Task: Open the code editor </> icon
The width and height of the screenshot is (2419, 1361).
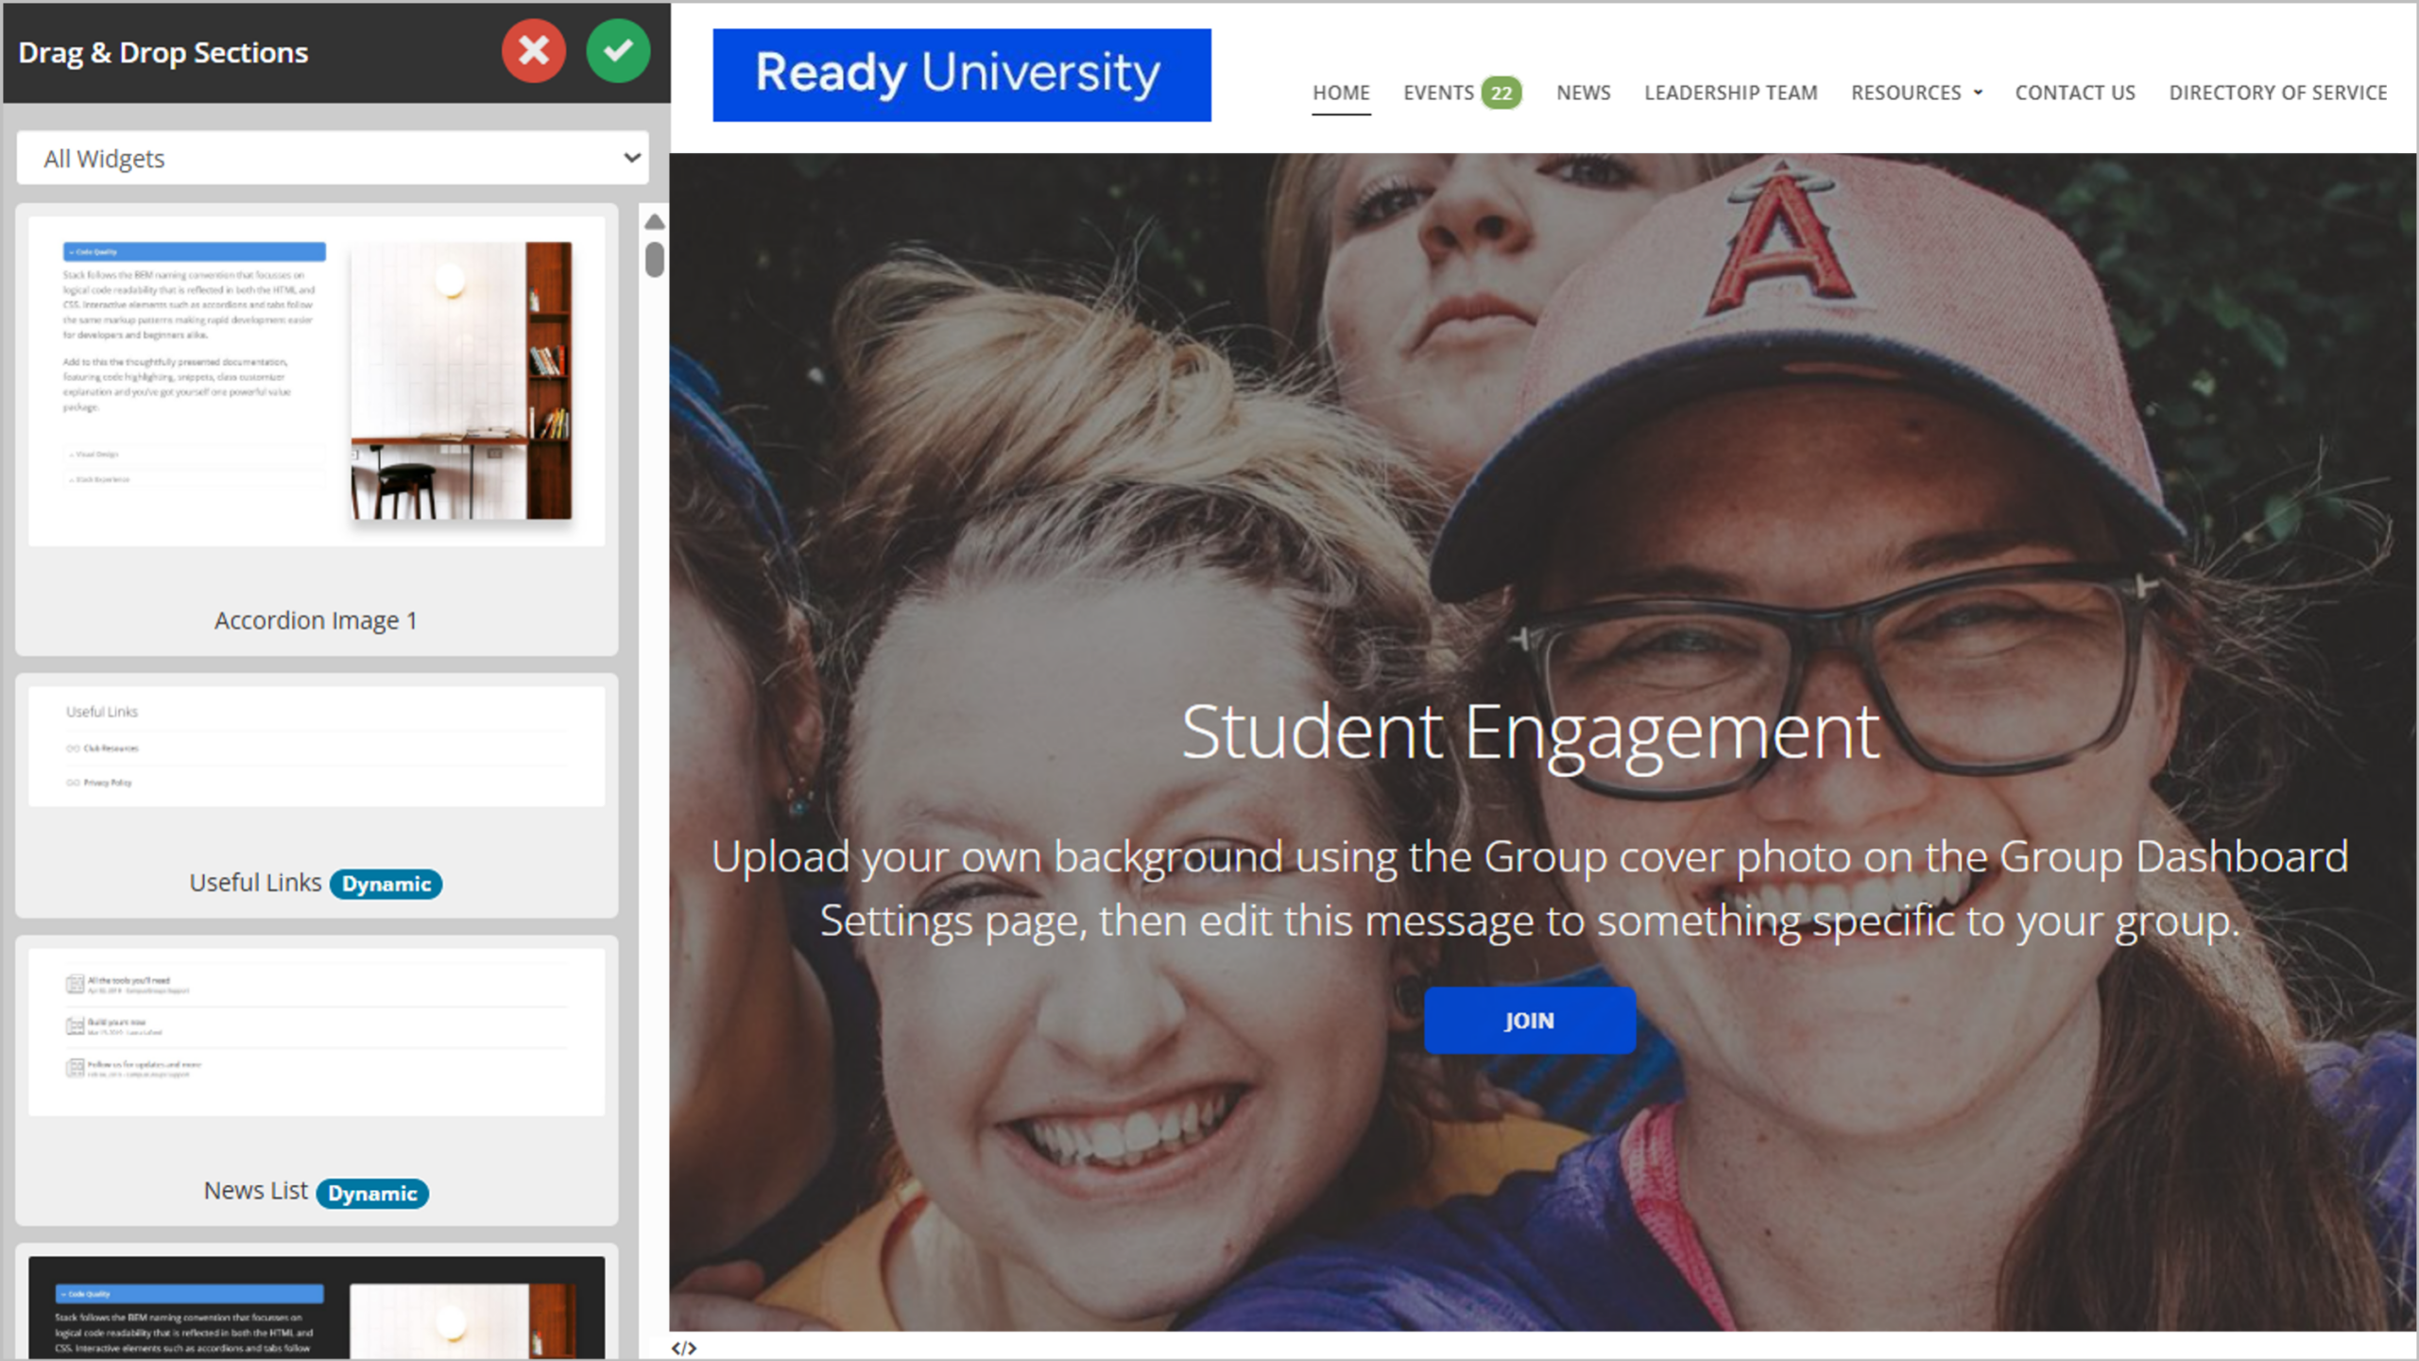Action: point(684,1348)
